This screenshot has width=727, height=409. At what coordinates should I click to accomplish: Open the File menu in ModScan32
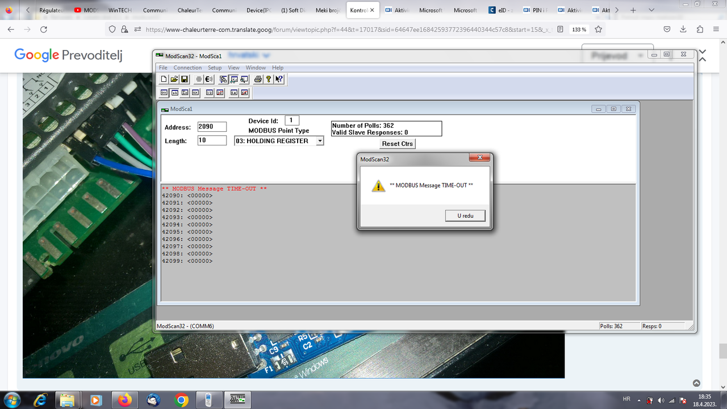[163, 68]
